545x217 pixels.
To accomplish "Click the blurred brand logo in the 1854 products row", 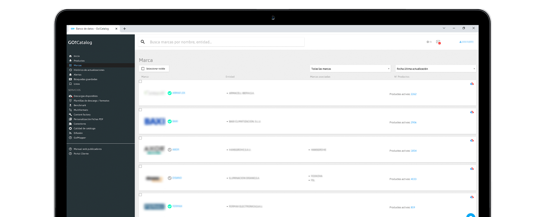I will [155, 150].
